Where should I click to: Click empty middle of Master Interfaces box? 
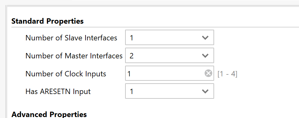pos(166,56)
